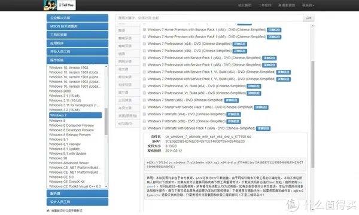Screen dimensions: 359x215
Task: Toggle the 有重复项时仅显示最新项 checkbox
Action: click(x=48, y=210)
